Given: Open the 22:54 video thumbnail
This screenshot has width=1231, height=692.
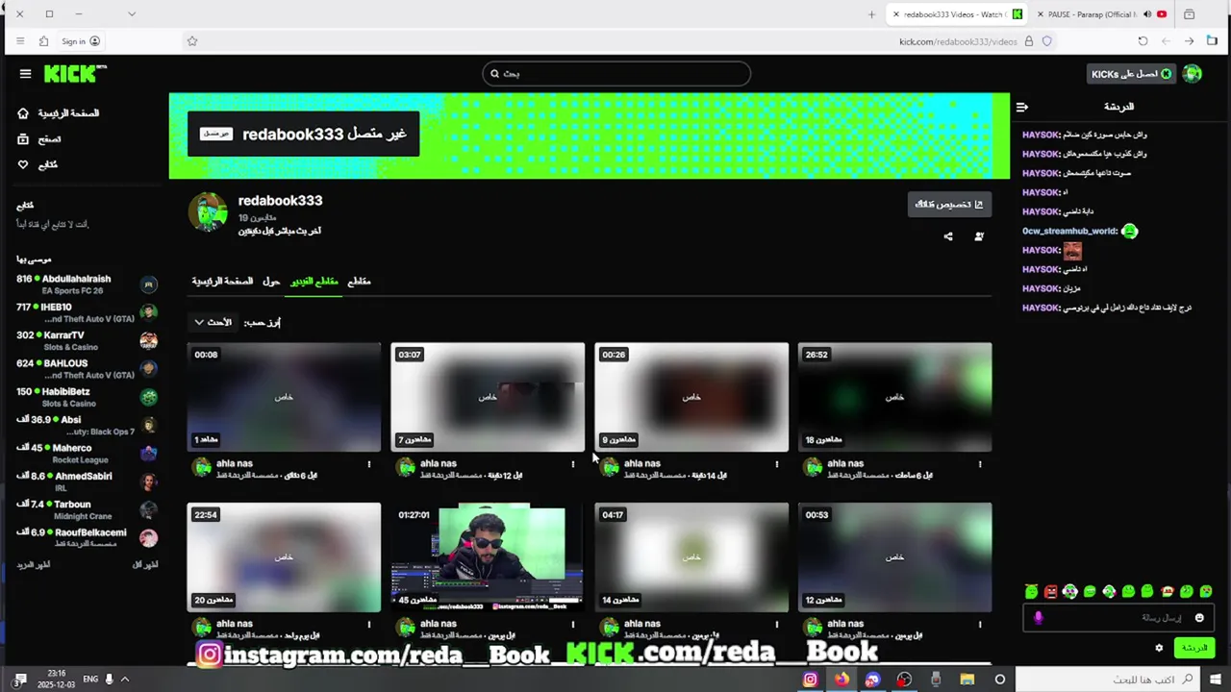Looking at the screenshot, I should (284, 557).
